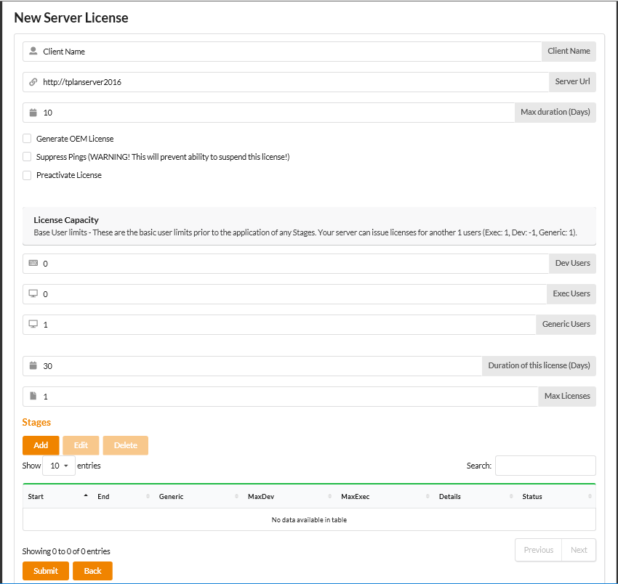Enable the Generate OEM License checkbox
This screenshot has width=618, height=584.
pos(27,139)
